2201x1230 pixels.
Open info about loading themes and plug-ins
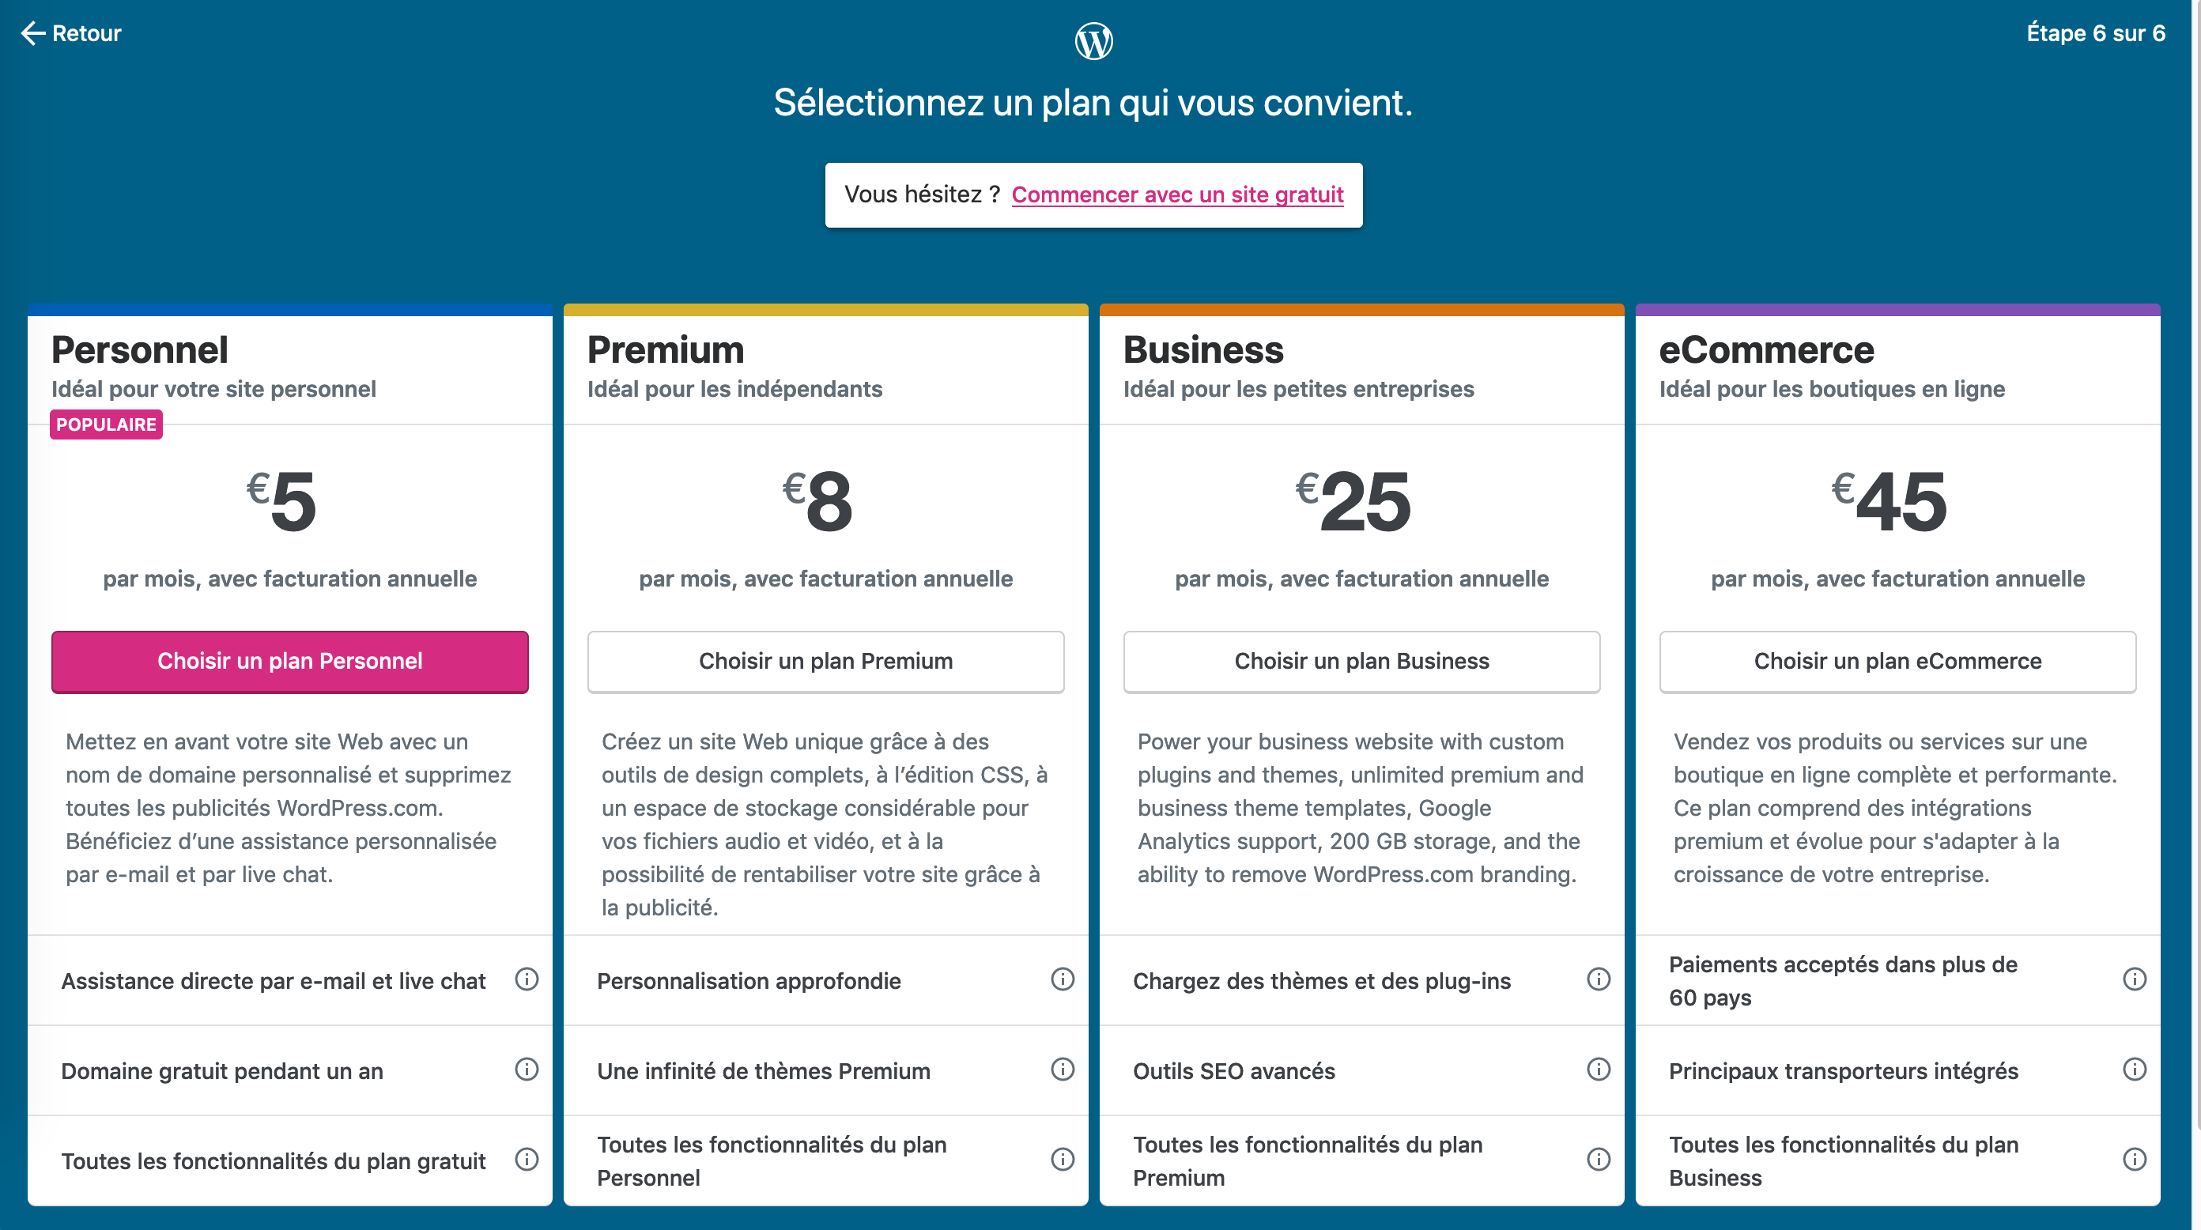pyautogui.click(x=1598, y=979)
